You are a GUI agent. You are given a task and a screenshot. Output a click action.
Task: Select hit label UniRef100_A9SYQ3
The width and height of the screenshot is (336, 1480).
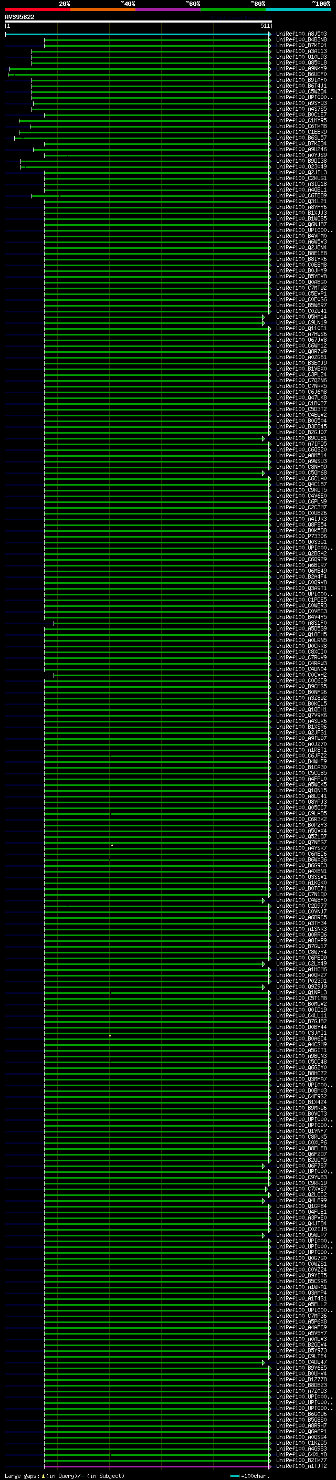point(301,103)
